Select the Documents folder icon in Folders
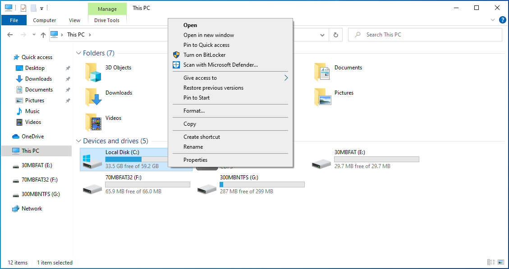509x269 pixels. click(322, 72)
